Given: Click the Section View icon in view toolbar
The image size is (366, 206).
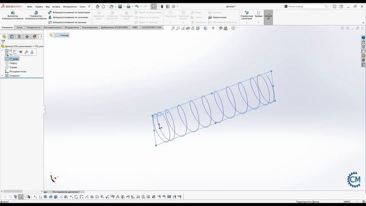Looking at the screenshot, I should [188, 28].
